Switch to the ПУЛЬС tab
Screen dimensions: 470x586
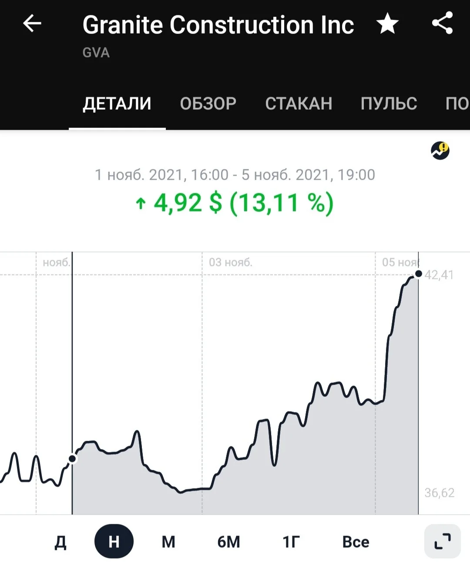[x=389, y=104]
